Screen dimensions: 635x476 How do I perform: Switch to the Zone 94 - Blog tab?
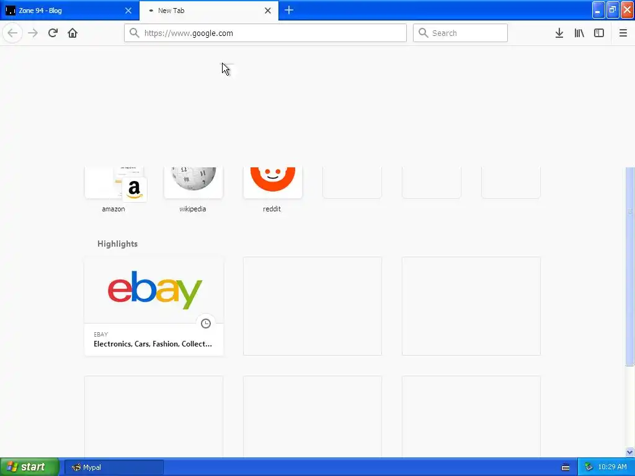(69, 11)
